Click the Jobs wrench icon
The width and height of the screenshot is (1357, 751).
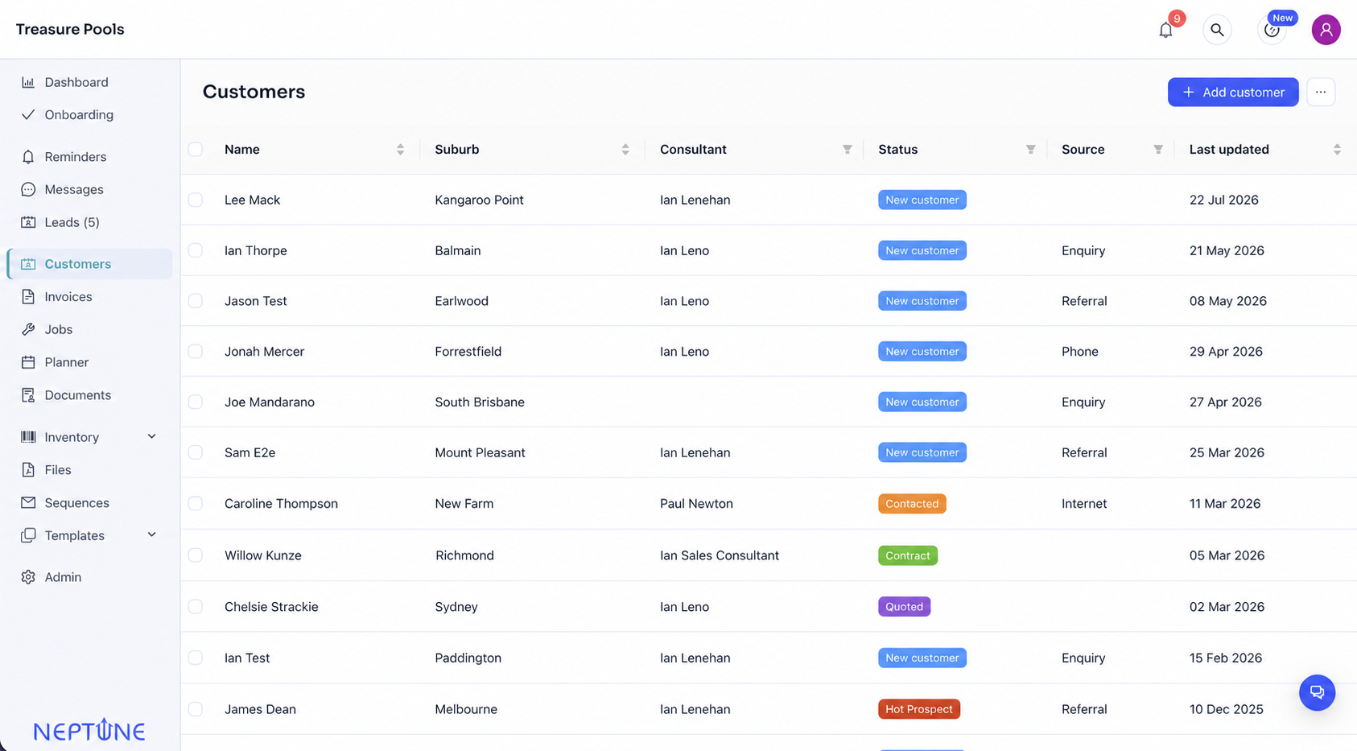[x=28, y=329]
